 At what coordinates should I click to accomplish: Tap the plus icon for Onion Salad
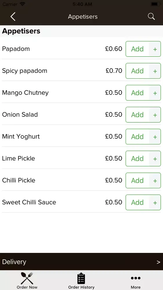point(155,115)
